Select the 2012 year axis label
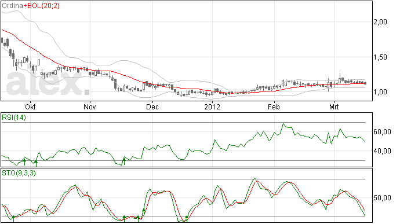 (212, 107)
